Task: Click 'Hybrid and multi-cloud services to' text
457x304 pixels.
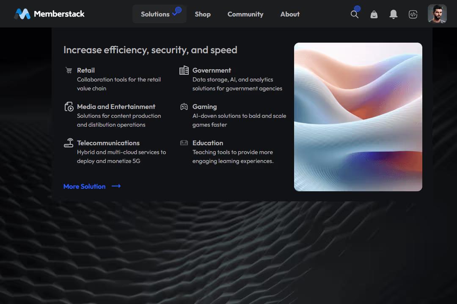Action: click(x=121, y=152)
